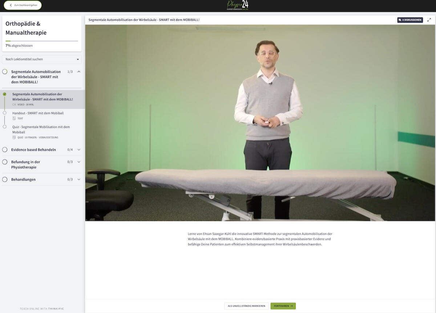Click the arrow on Fortfahren button
This screenshot has height=313, width=436.
pyautogui.click(x=291, y=306)
